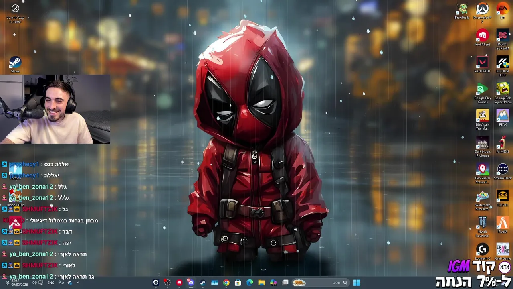
Task: Open the MCHOSE HUB shortcut
Action: (x=503, y=67)
